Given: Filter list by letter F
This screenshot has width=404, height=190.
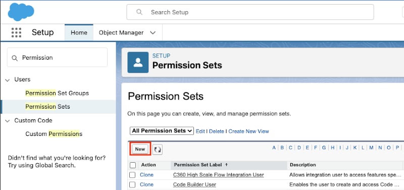Looking at the screenshot, I should click(315, 148).
